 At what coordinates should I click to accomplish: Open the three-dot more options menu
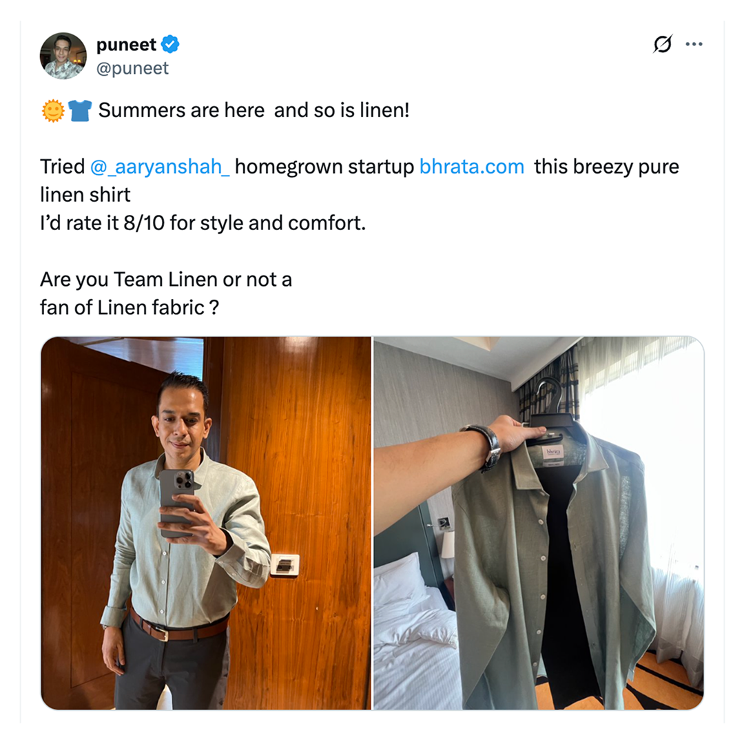(694, 45)
